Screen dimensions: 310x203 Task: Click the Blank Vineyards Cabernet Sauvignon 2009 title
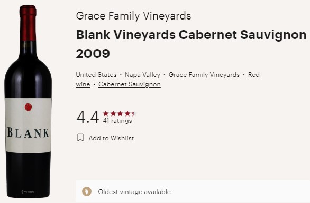pos(191,44)
